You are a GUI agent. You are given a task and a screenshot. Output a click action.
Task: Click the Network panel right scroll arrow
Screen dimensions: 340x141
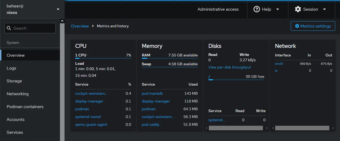tap(333, 128)
